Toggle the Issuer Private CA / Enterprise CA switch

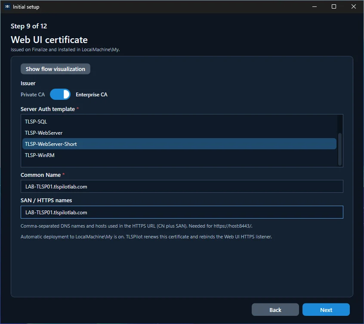tap(60, 94)
